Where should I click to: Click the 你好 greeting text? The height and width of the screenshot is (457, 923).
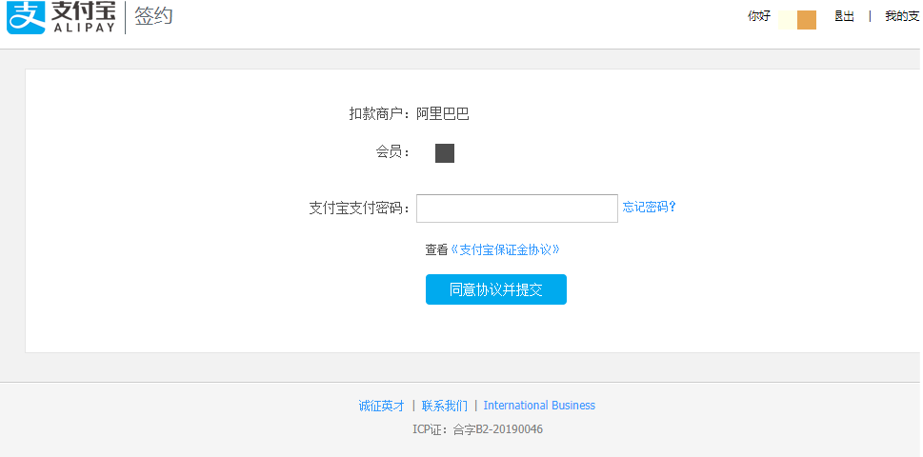click(x=758, y=16)
